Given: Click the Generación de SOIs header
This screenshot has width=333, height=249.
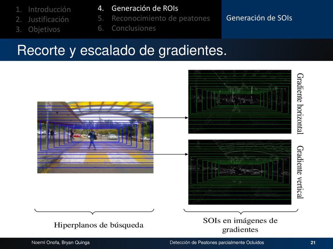Looking at the screenshot, I should [259, 18].
